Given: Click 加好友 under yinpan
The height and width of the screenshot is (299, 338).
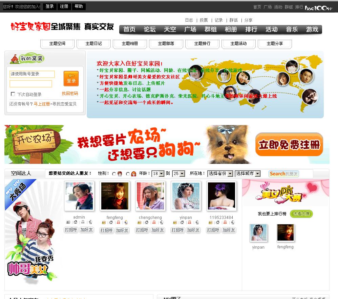Looking at the screenshot, I should pyautogui.click(x=193, y=230).
